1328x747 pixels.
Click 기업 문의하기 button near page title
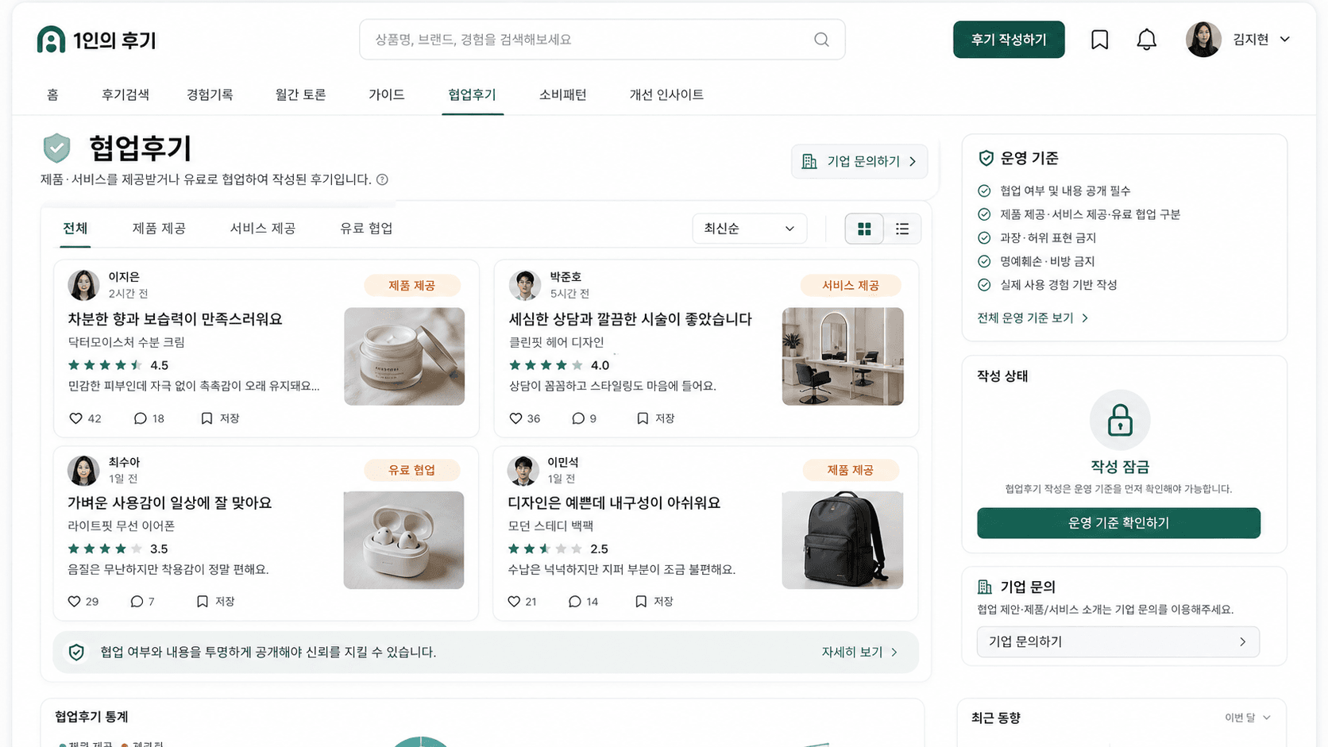click(859, 161)
